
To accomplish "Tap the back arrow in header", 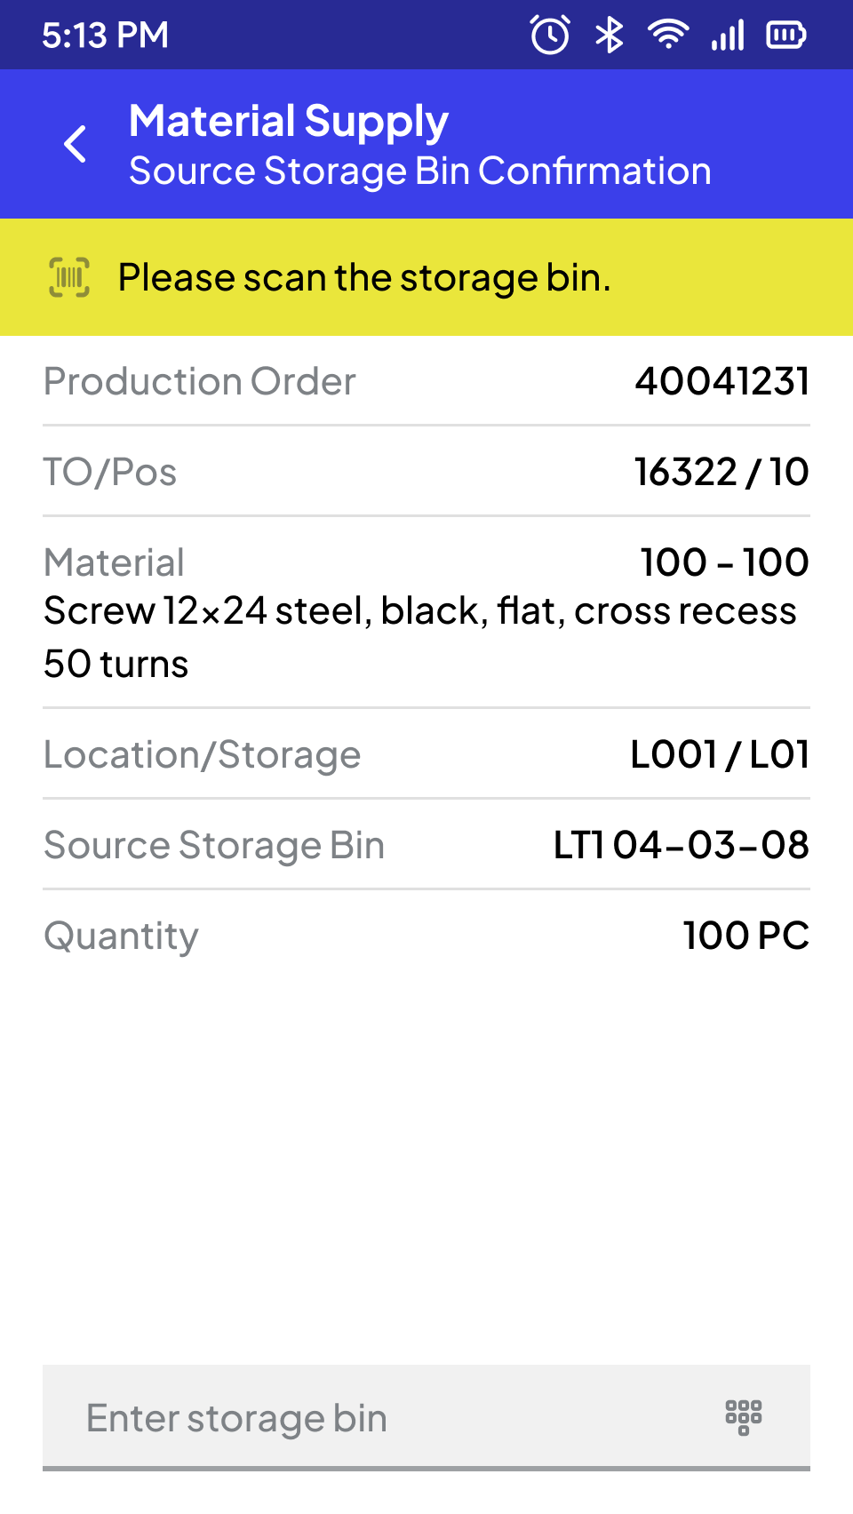I will [x=76, y=144].
